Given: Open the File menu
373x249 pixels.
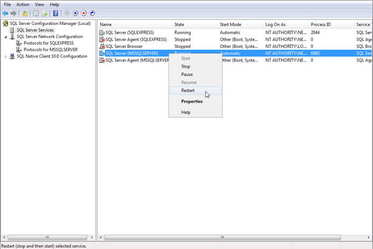Looking at the screenshot, I should [7, 4].
